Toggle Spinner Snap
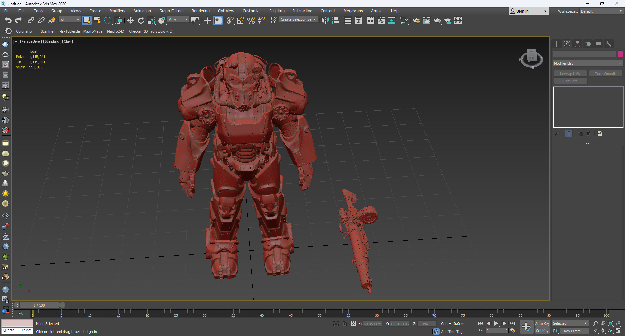This screenshot has height=336, width=625. pos(261,21)
